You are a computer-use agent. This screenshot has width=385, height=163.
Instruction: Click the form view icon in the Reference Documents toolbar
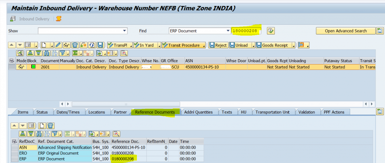point(31,126)
